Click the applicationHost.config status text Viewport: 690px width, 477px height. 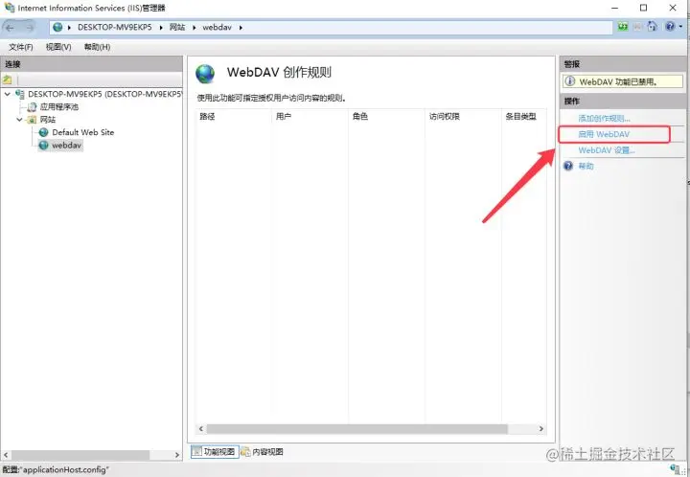(x=56, y=469)
